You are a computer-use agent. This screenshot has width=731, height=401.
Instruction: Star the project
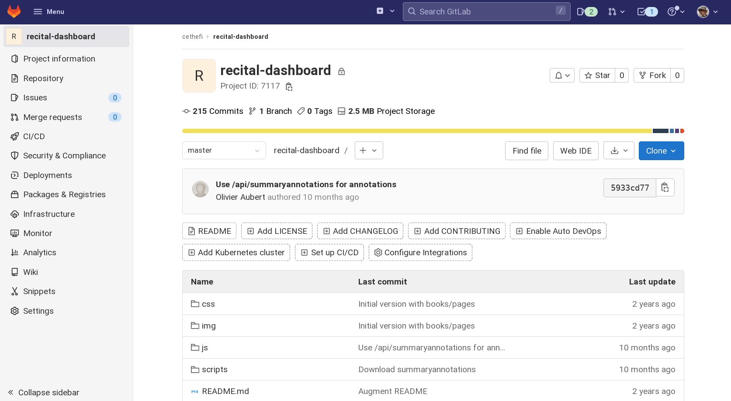[597, 75]
